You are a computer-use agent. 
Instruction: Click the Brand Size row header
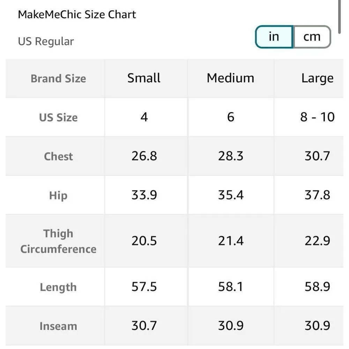pos(58,79)
